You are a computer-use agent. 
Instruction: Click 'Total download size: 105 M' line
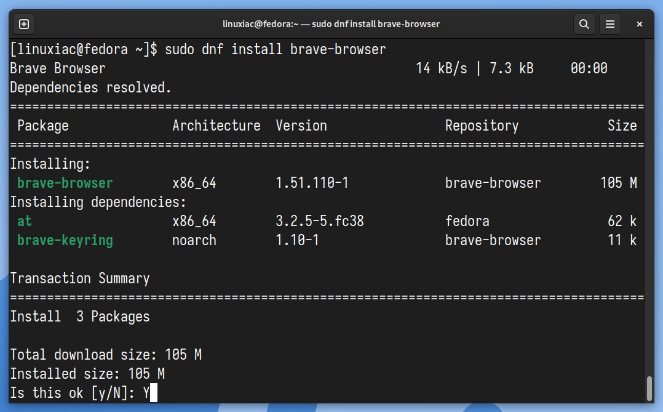coord(106,355)
